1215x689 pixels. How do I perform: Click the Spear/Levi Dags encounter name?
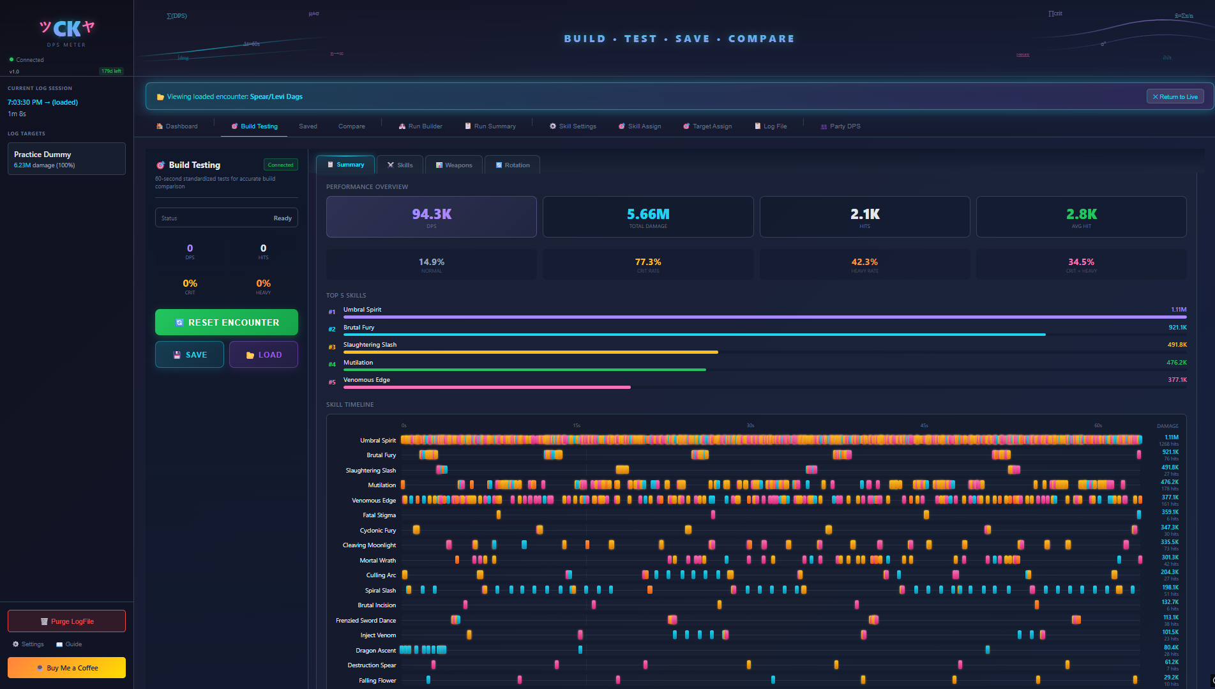[276, 97]
